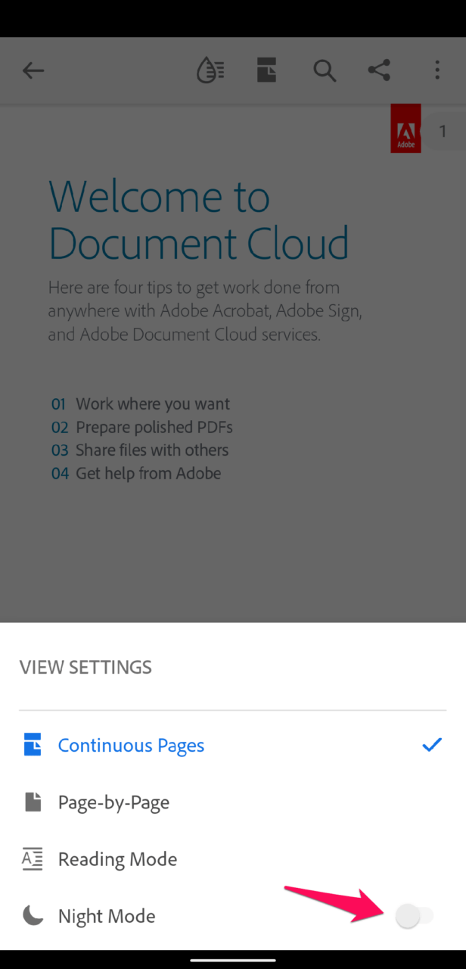This screenshot has height=969, width=466.
Task: Tap the back arrow to exit the document
Action: pos(33,70)
